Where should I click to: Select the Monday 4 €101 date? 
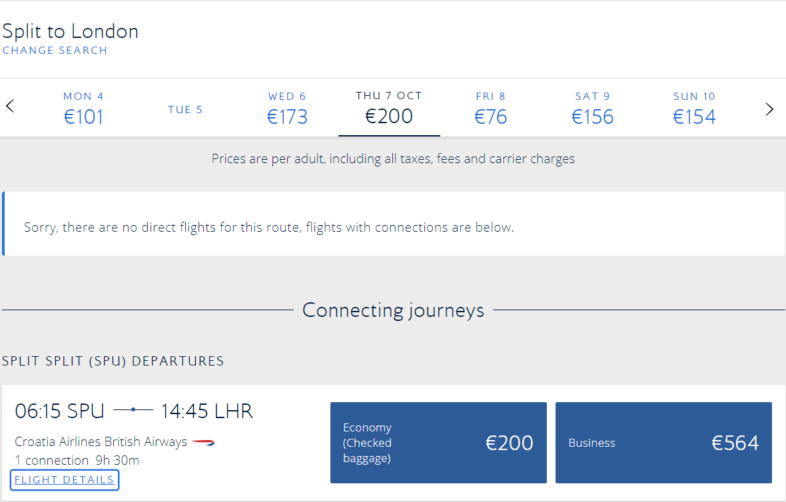coord(84,109)
